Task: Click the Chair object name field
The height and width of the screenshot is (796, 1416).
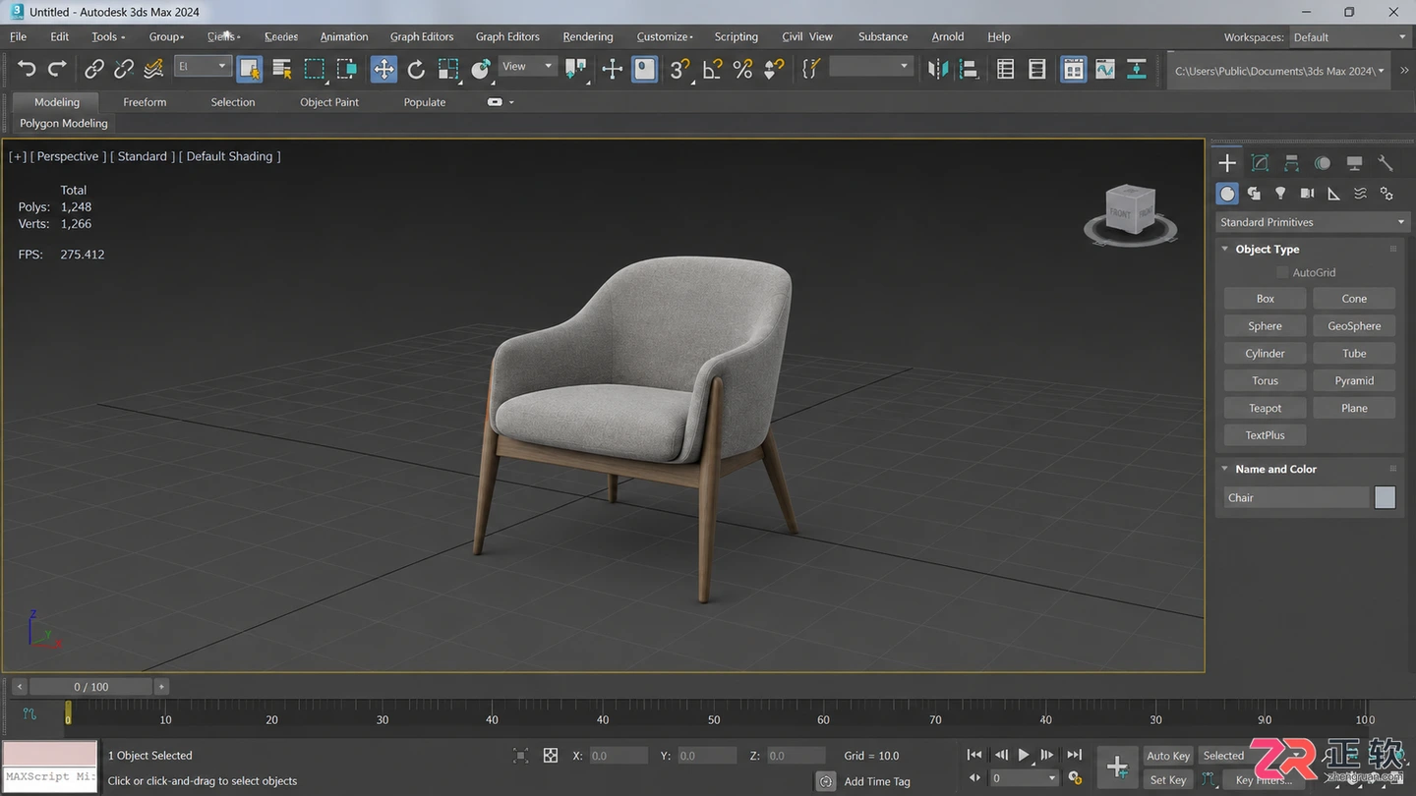Action: point(1296,497)
